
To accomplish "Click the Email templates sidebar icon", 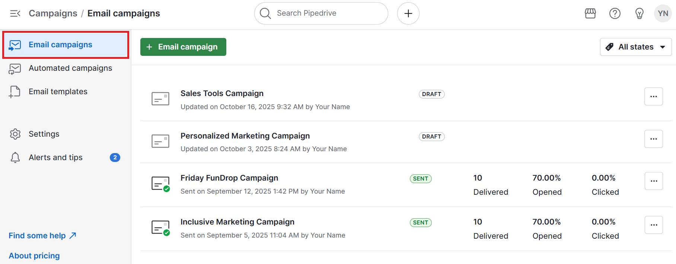I will tap(15, 91).
